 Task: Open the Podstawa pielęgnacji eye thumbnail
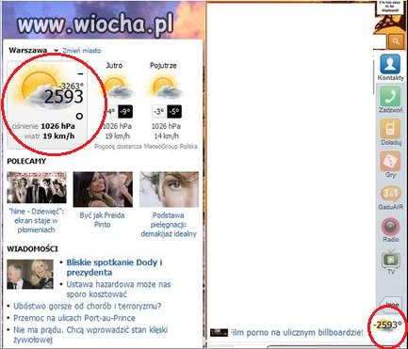tap(169, 189)
